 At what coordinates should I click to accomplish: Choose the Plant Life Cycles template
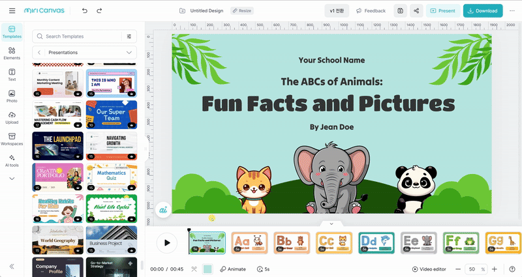[112, 209]
